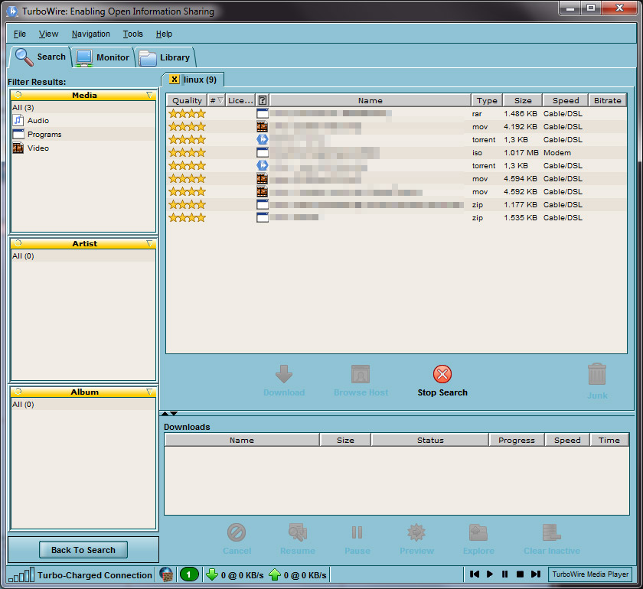
Task: Click the firewall status icon
Action: coord(166,574)
